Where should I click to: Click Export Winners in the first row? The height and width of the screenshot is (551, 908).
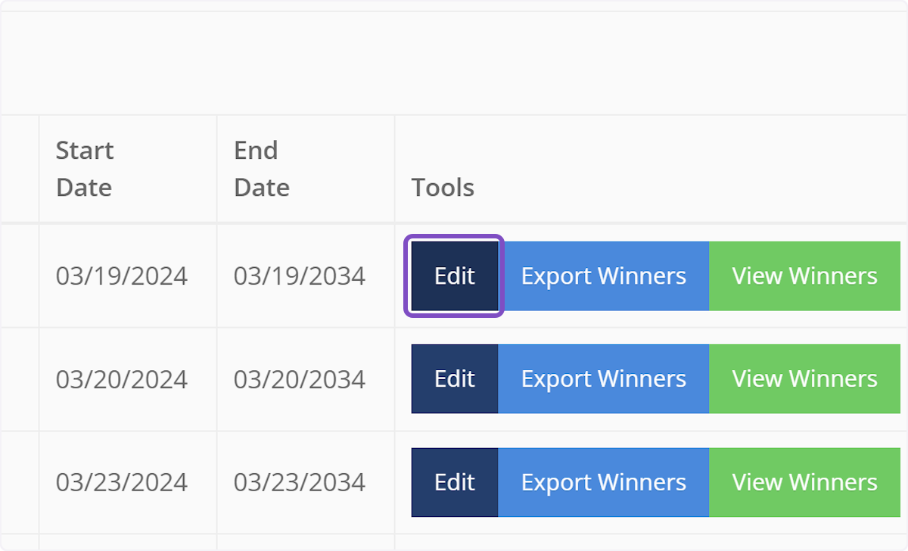pos(603,275)
